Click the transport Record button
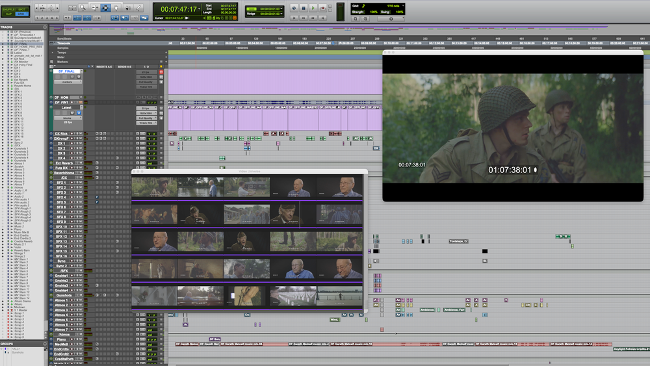Screen dimensions: 650x366 pyautogui.click(x=322, y=8)
